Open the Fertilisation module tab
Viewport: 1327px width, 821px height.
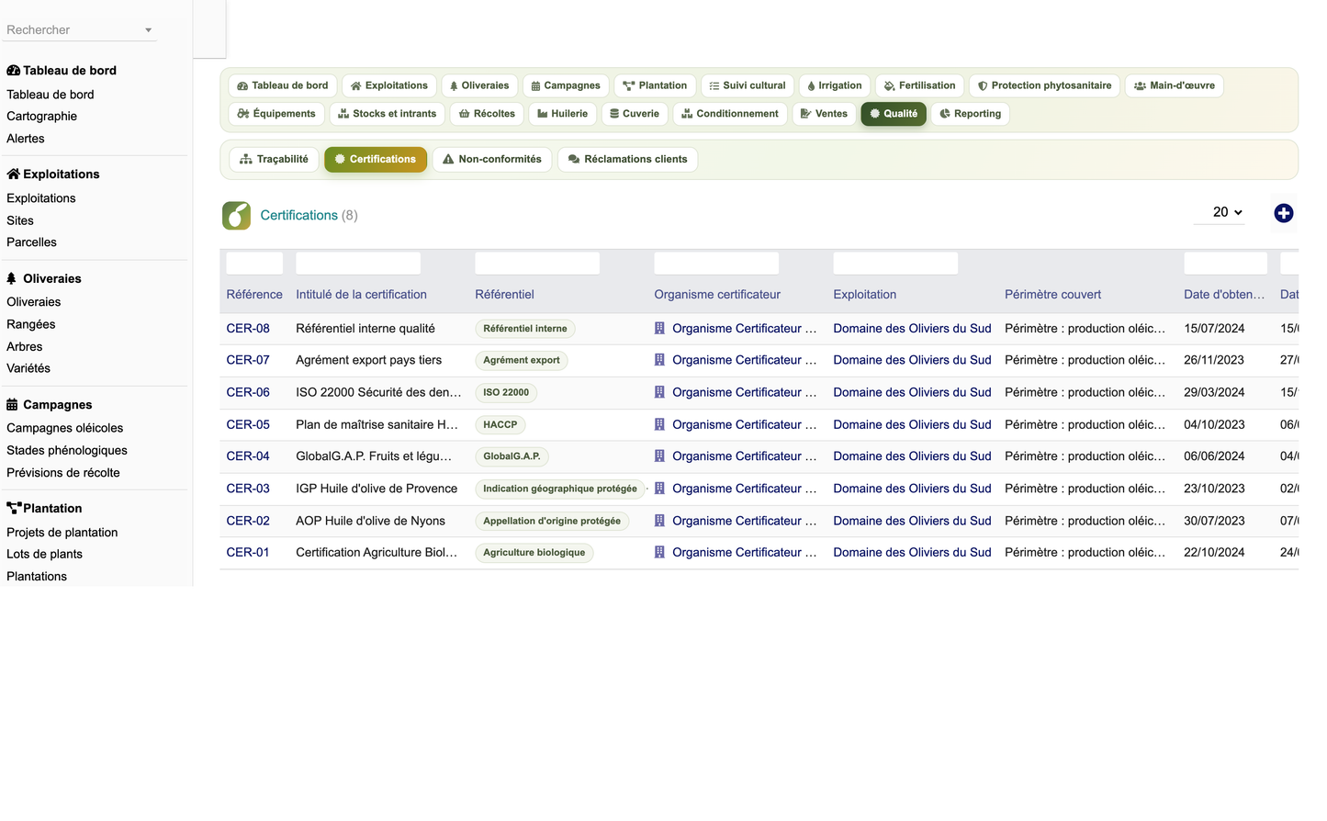(x=919, y=85)
